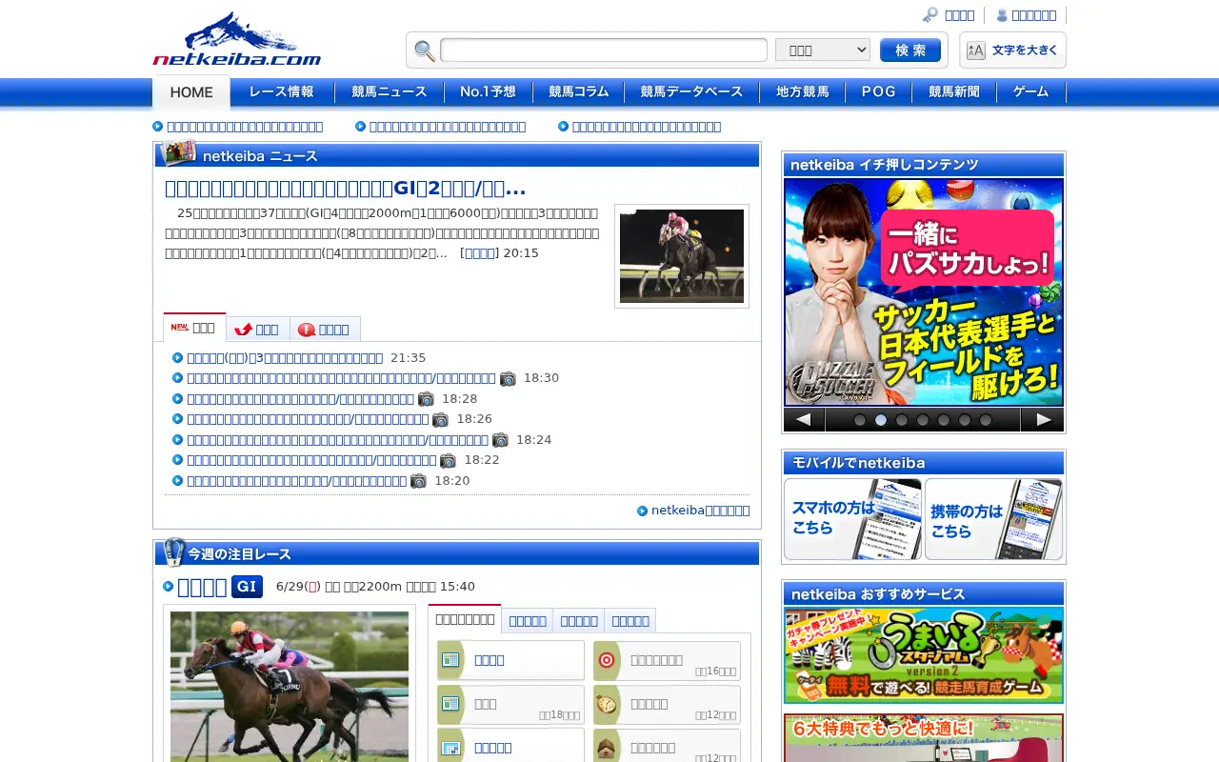Screen dimensions: 1219x762
Task: Open race button with stopwatch icon
Action: 667,704
